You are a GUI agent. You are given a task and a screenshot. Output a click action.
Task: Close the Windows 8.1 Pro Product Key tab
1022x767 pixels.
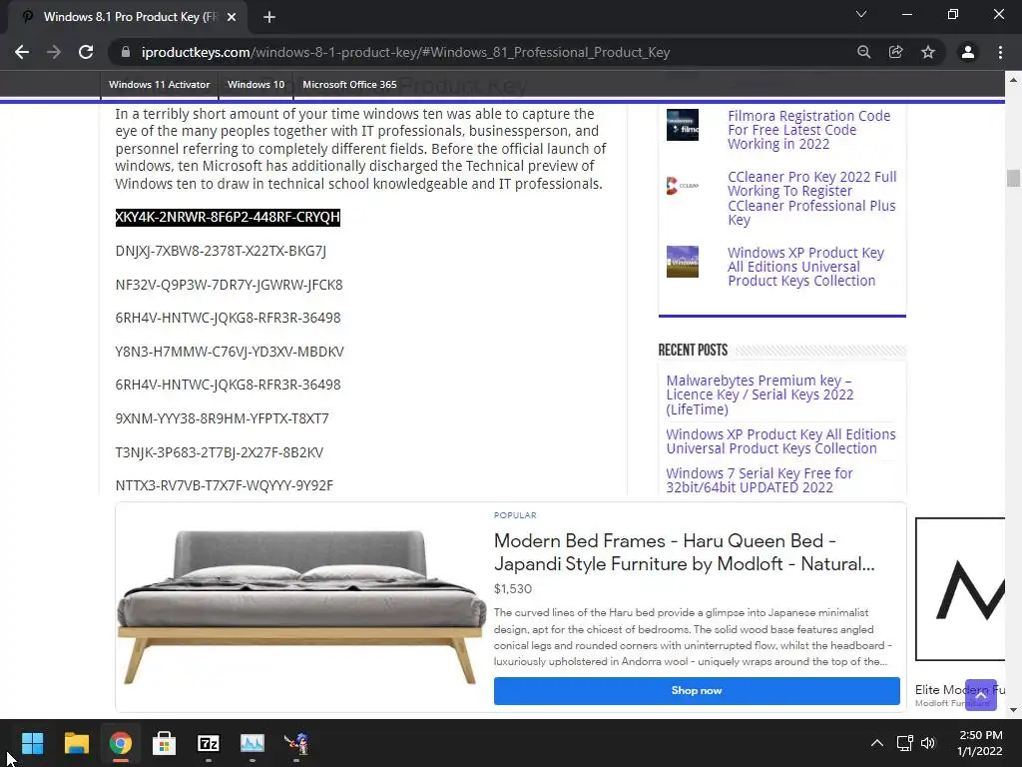[232, 17]
